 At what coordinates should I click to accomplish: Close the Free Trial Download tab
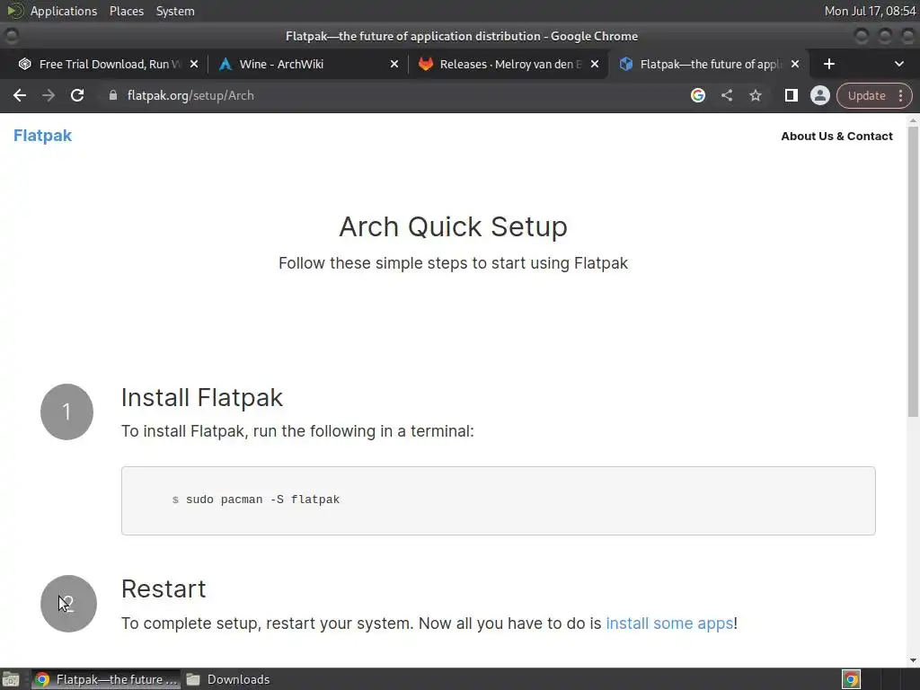coord(194,64)
